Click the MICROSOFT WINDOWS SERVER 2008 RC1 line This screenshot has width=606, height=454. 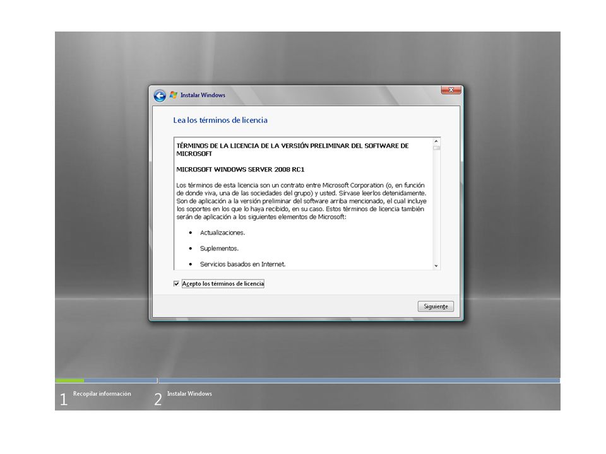[x=241, y=170]
